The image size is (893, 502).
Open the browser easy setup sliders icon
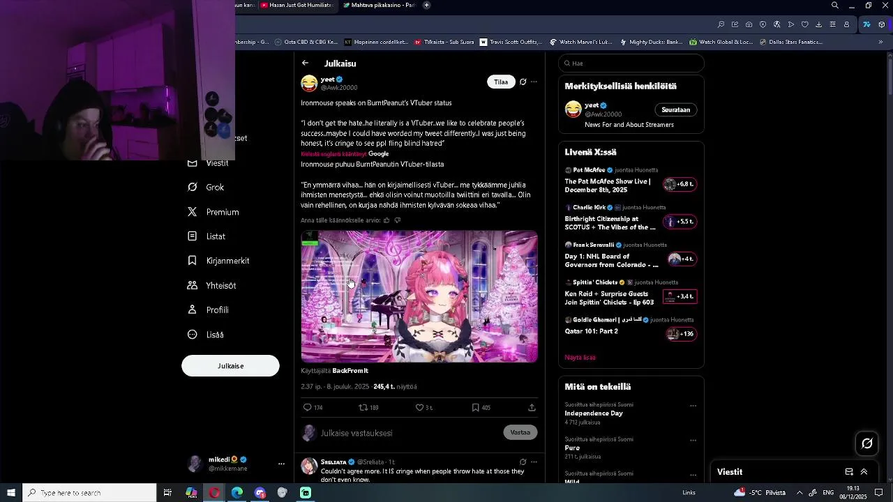tap(832, 24)
